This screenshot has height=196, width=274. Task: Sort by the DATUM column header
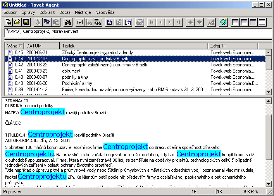pos(41,46)
